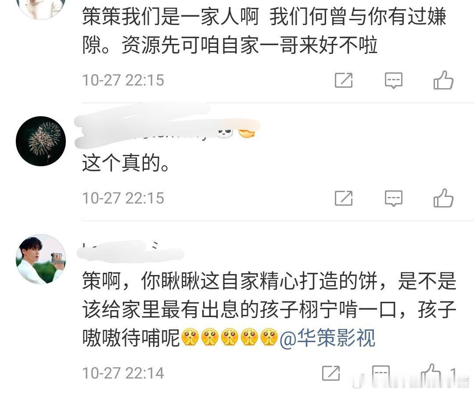The image size is (474, 393).
Task: Reply to the 这个真的 comment
Action: (x=394, y=199)
